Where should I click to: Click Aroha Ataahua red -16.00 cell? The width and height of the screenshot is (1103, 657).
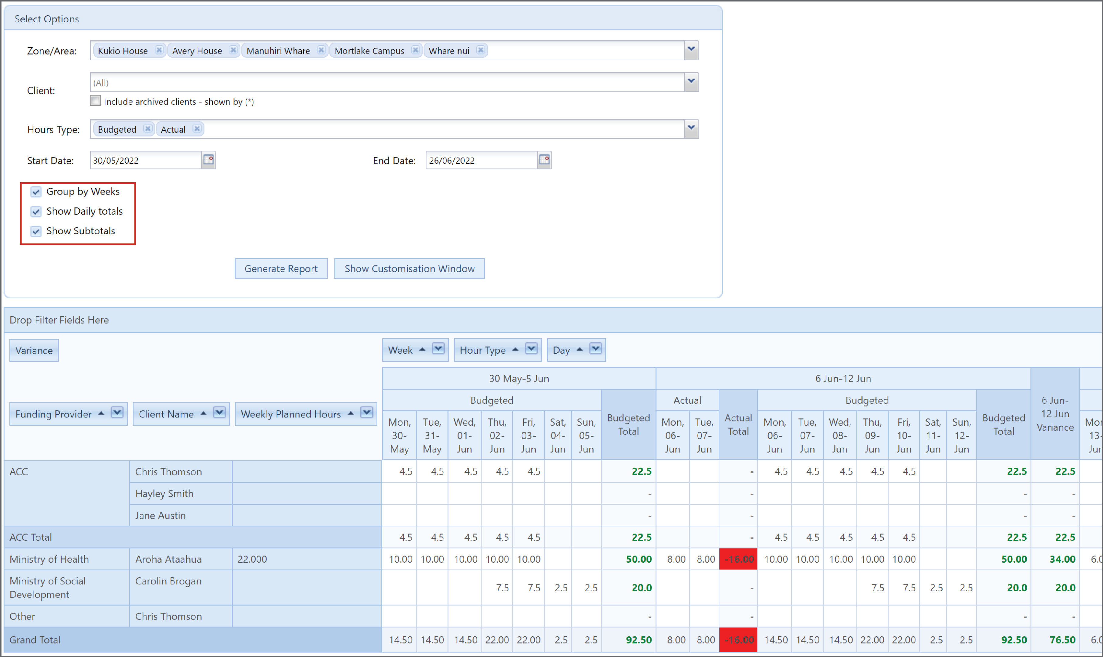[x=738, y=559]
